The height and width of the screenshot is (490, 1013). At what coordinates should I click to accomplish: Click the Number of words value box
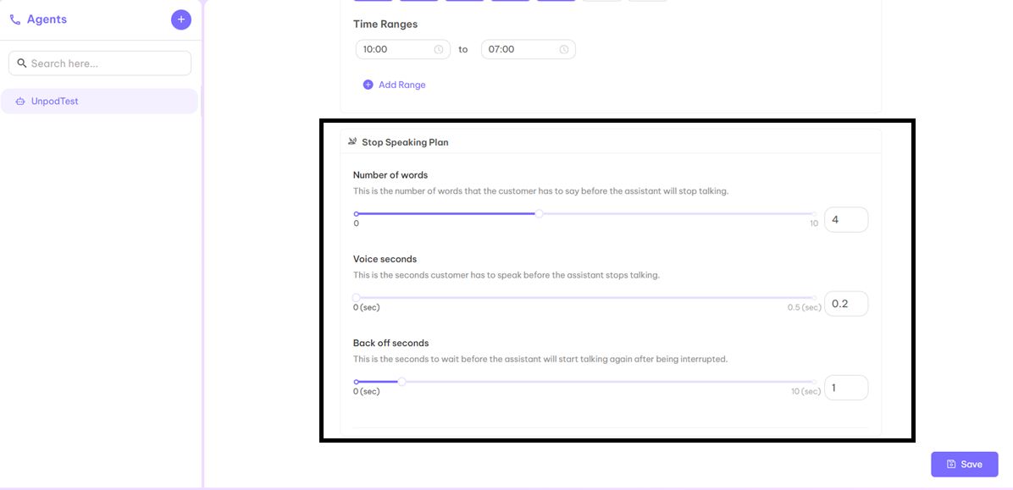point(846,219)
